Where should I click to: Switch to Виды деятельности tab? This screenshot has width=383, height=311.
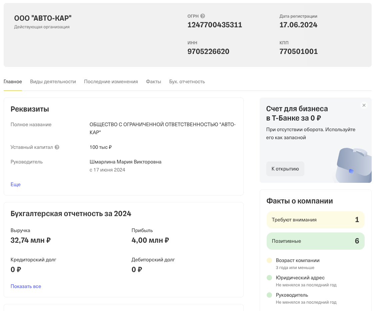53,82
